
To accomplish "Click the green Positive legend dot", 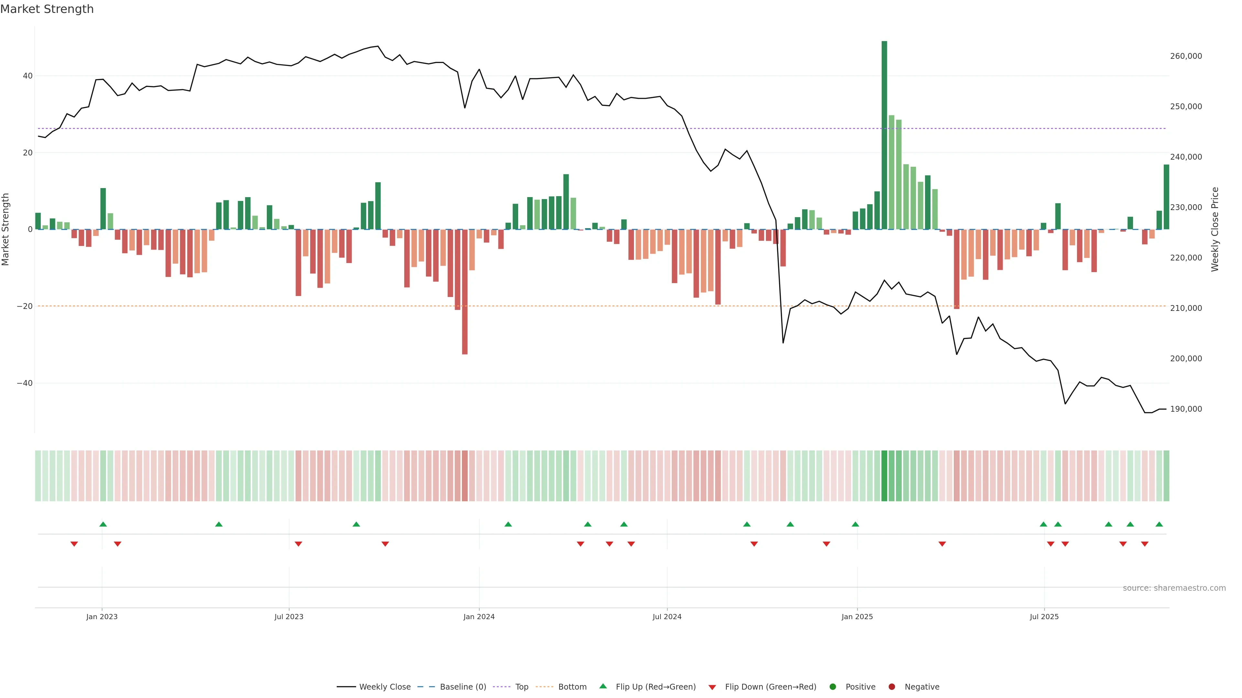I will pyautogui.click(x=833, y=687).
